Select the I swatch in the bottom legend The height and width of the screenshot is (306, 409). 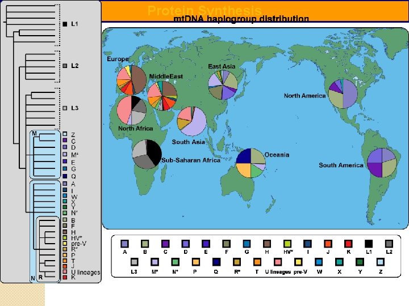click(x=307, y=244)
